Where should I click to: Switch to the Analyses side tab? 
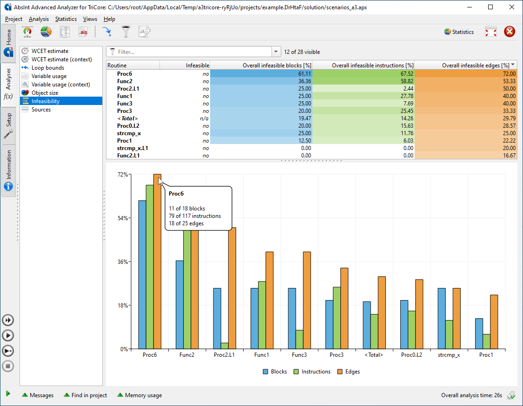coord(8,85)
